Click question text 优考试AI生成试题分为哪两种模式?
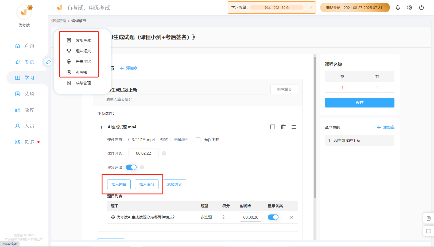This screenshot has width=434, height=247. pyautogui.click(x=145, y=217)
